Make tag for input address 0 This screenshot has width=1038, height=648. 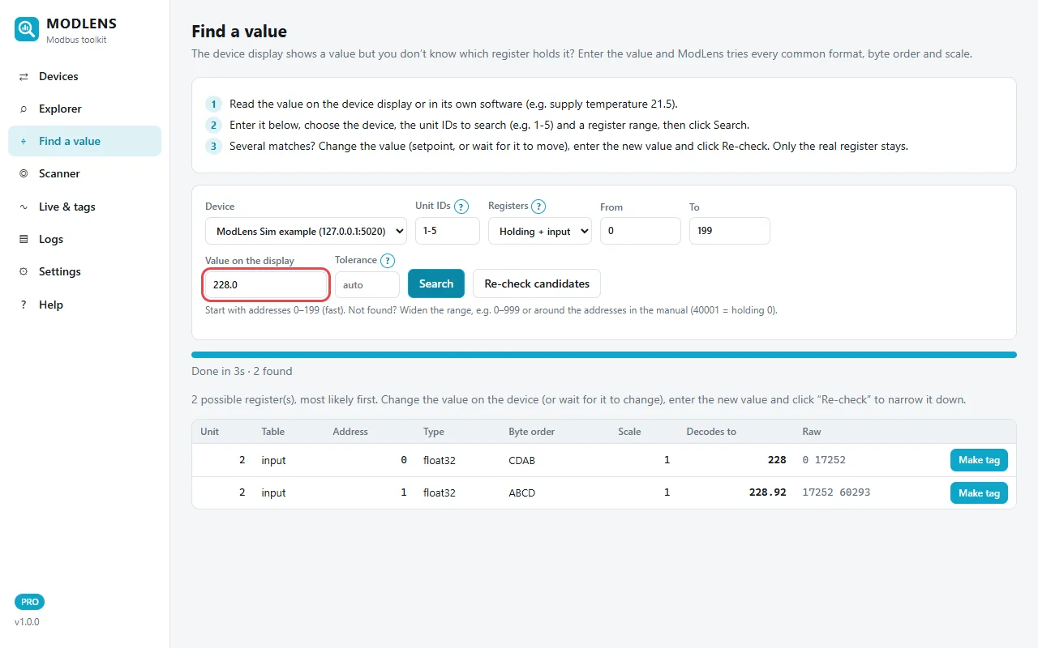tap(979, 460)
